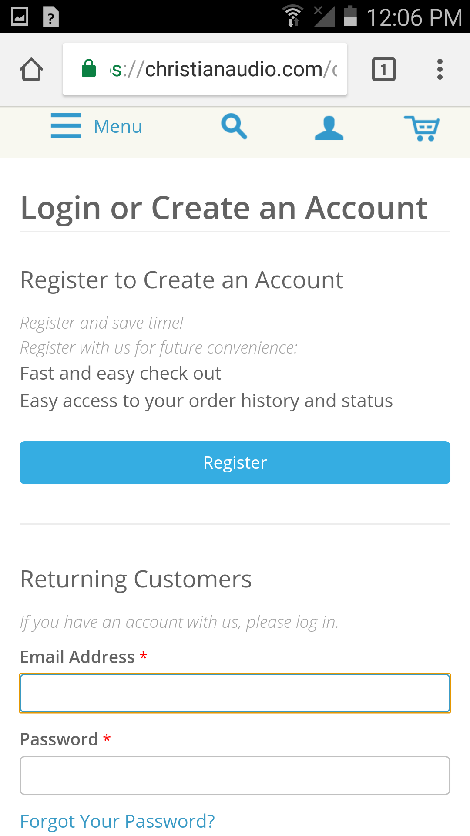This screenshot has width=470, height=836.
Task: Focus the Password input field
Action: click(x=235, y=775)
